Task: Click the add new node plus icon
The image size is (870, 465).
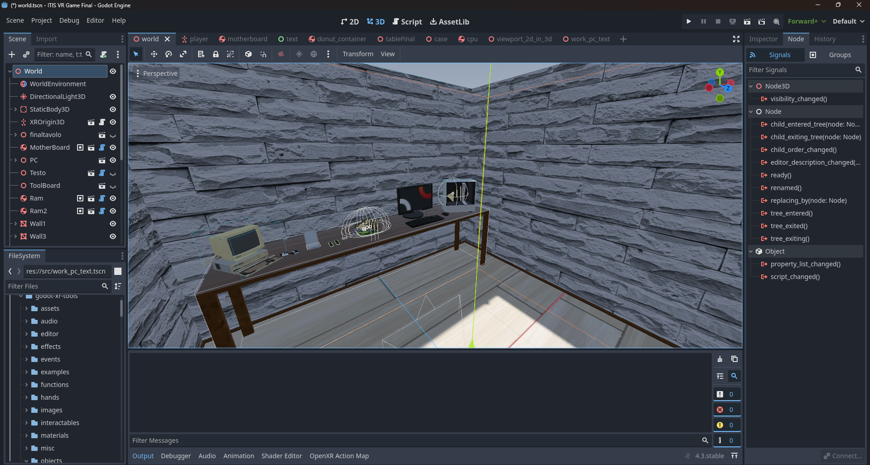Action: pyautogui.click(x=12, y=54)
